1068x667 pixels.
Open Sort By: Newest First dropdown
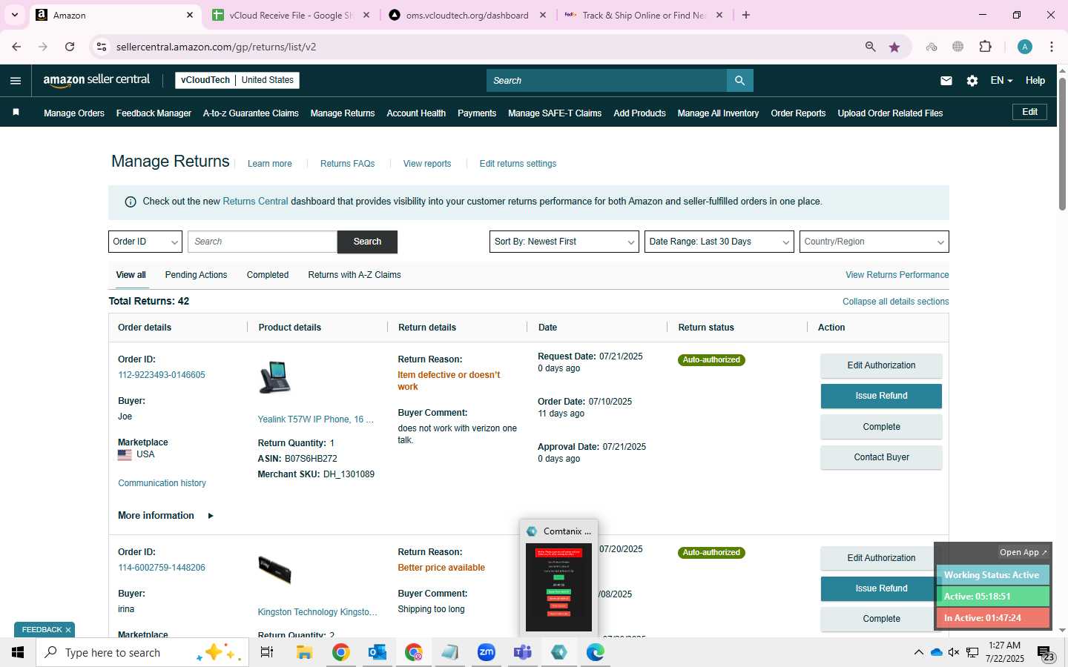point(564,242)
